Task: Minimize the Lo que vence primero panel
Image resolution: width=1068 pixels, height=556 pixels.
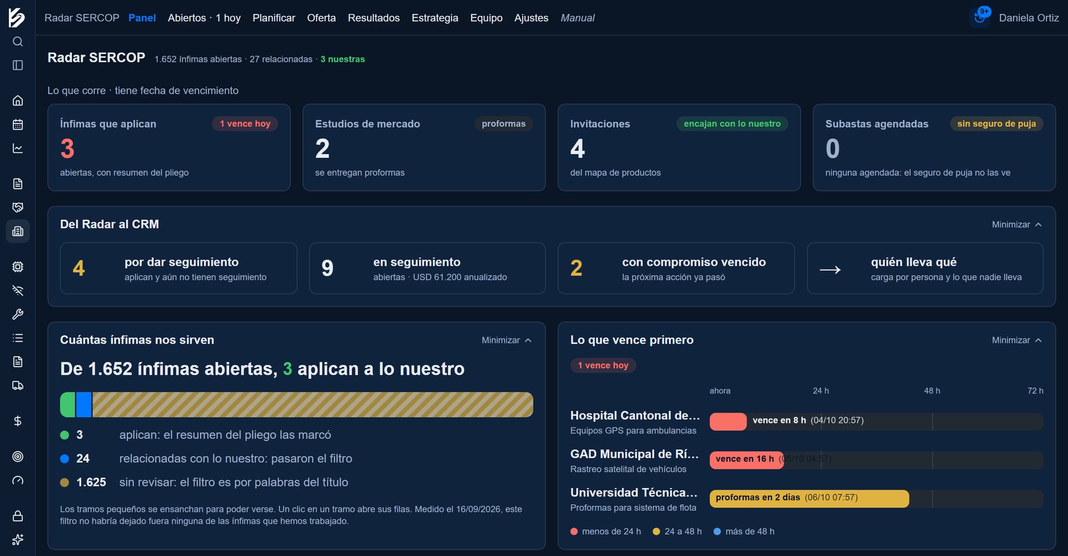Action: pos(1017,340)
